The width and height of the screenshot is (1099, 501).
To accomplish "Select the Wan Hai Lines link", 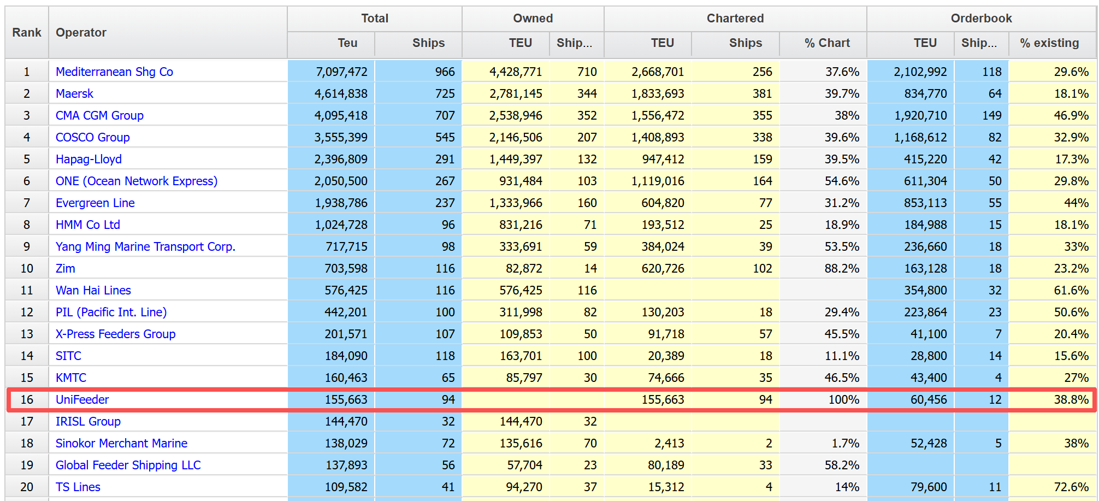I will pos(93,290).
